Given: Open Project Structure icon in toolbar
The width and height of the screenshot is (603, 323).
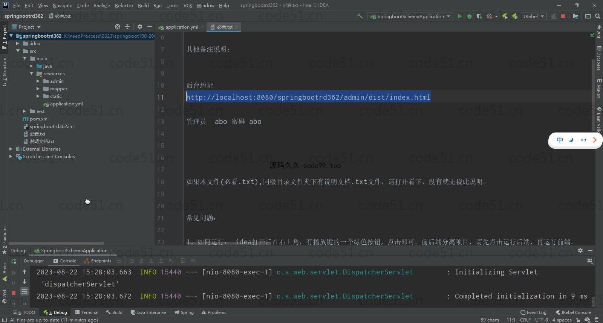Looking at the screenshot, I should coord(575,16).
